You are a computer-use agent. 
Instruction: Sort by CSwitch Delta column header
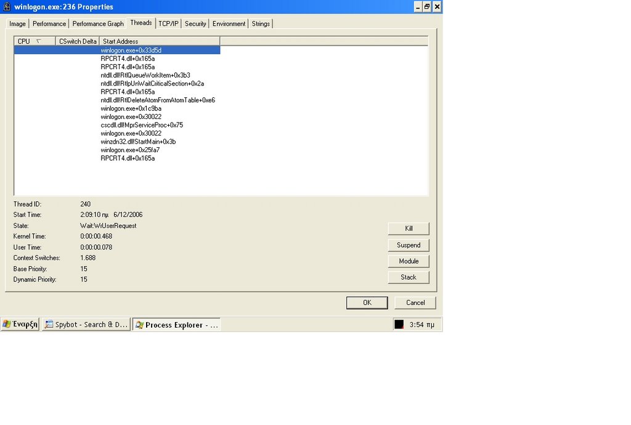pyautogui.click(x=77, y=41)
